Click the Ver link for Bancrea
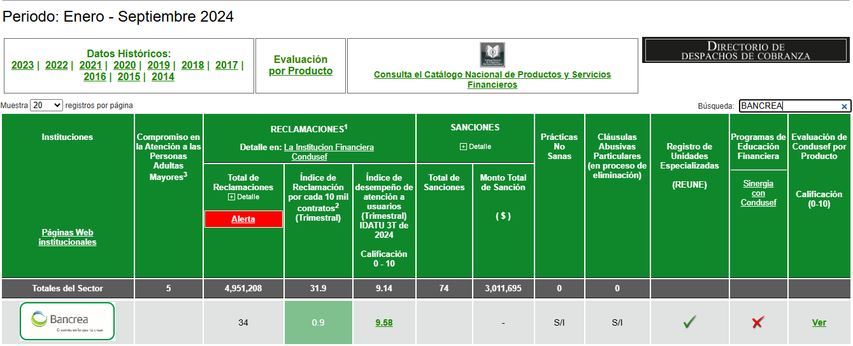This screenshot has width=853, height=346. [x=819, y=322]
